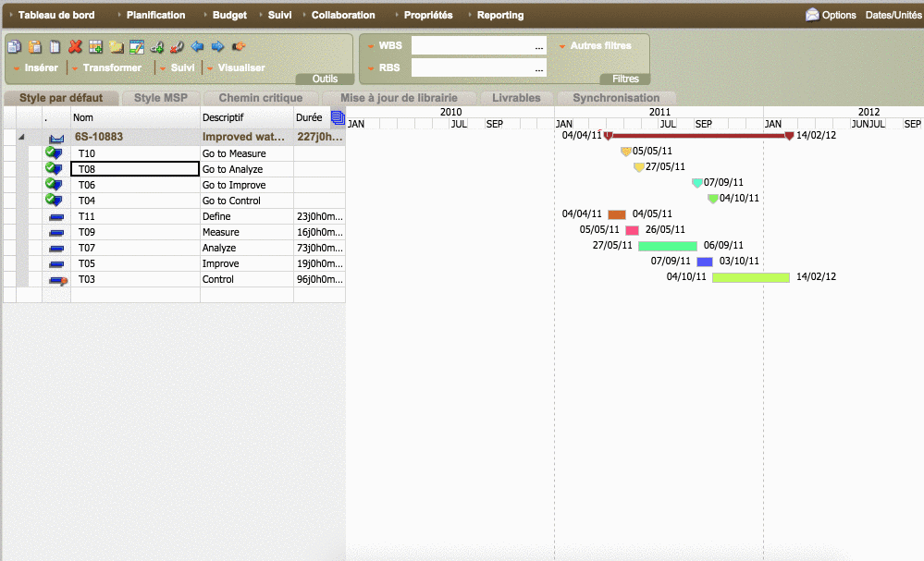
Task: Click the RBS field ellipsis button
Action: [538, 68]
